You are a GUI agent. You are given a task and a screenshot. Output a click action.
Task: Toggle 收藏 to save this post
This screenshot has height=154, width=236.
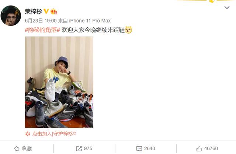coord(23,148)
